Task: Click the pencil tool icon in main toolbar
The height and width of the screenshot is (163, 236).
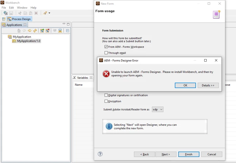Action: tap(45, 13)
